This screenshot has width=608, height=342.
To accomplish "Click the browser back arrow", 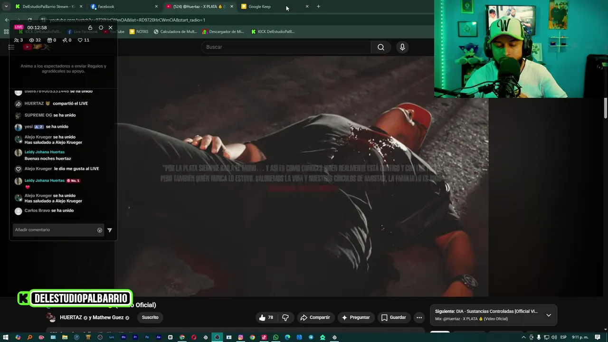I will pos(7,20).
